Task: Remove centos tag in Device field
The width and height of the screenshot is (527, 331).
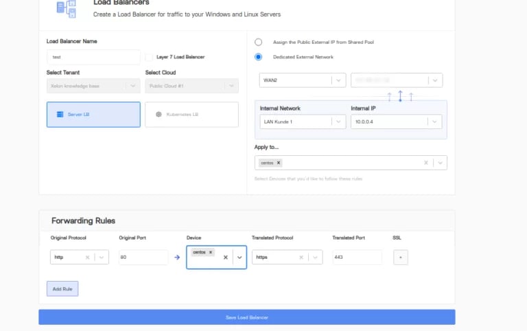Action: tap(211, 252)
